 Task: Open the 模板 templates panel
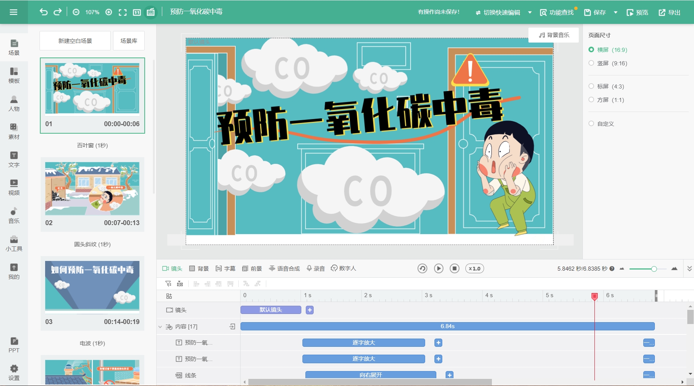[14, 75]
